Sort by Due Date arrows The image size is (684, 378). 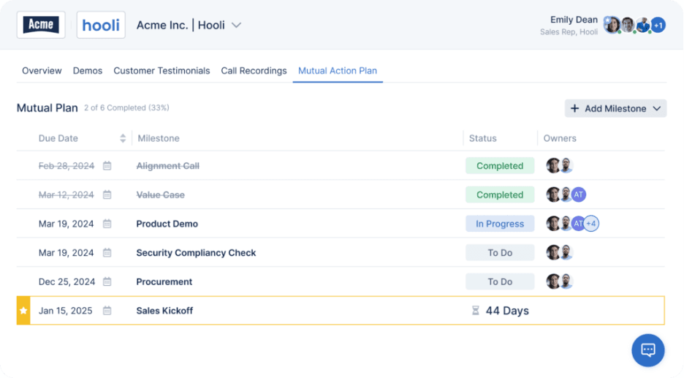point(123,138)
